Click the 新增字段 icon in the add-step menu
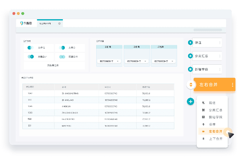Screen dimensions: 245x157 click(203, 117)
